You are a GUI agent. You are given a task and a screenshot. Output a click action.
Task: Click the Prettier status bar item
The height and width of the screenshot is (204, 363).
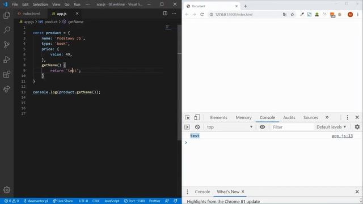(x=154, y=201)
